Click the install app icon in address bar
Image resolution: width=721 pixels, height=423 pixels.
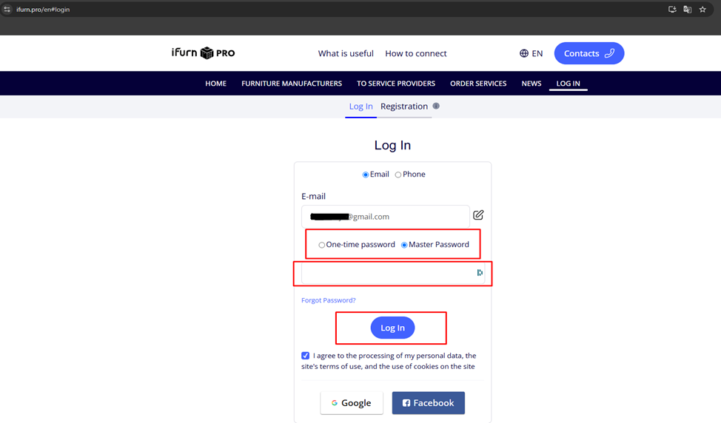pos(672,10)
